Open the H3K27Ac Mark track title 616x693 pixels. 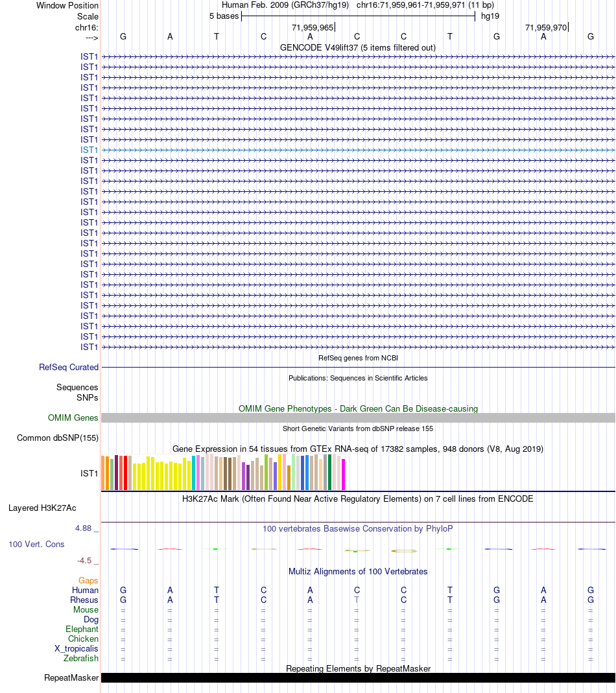coord(358,499)
